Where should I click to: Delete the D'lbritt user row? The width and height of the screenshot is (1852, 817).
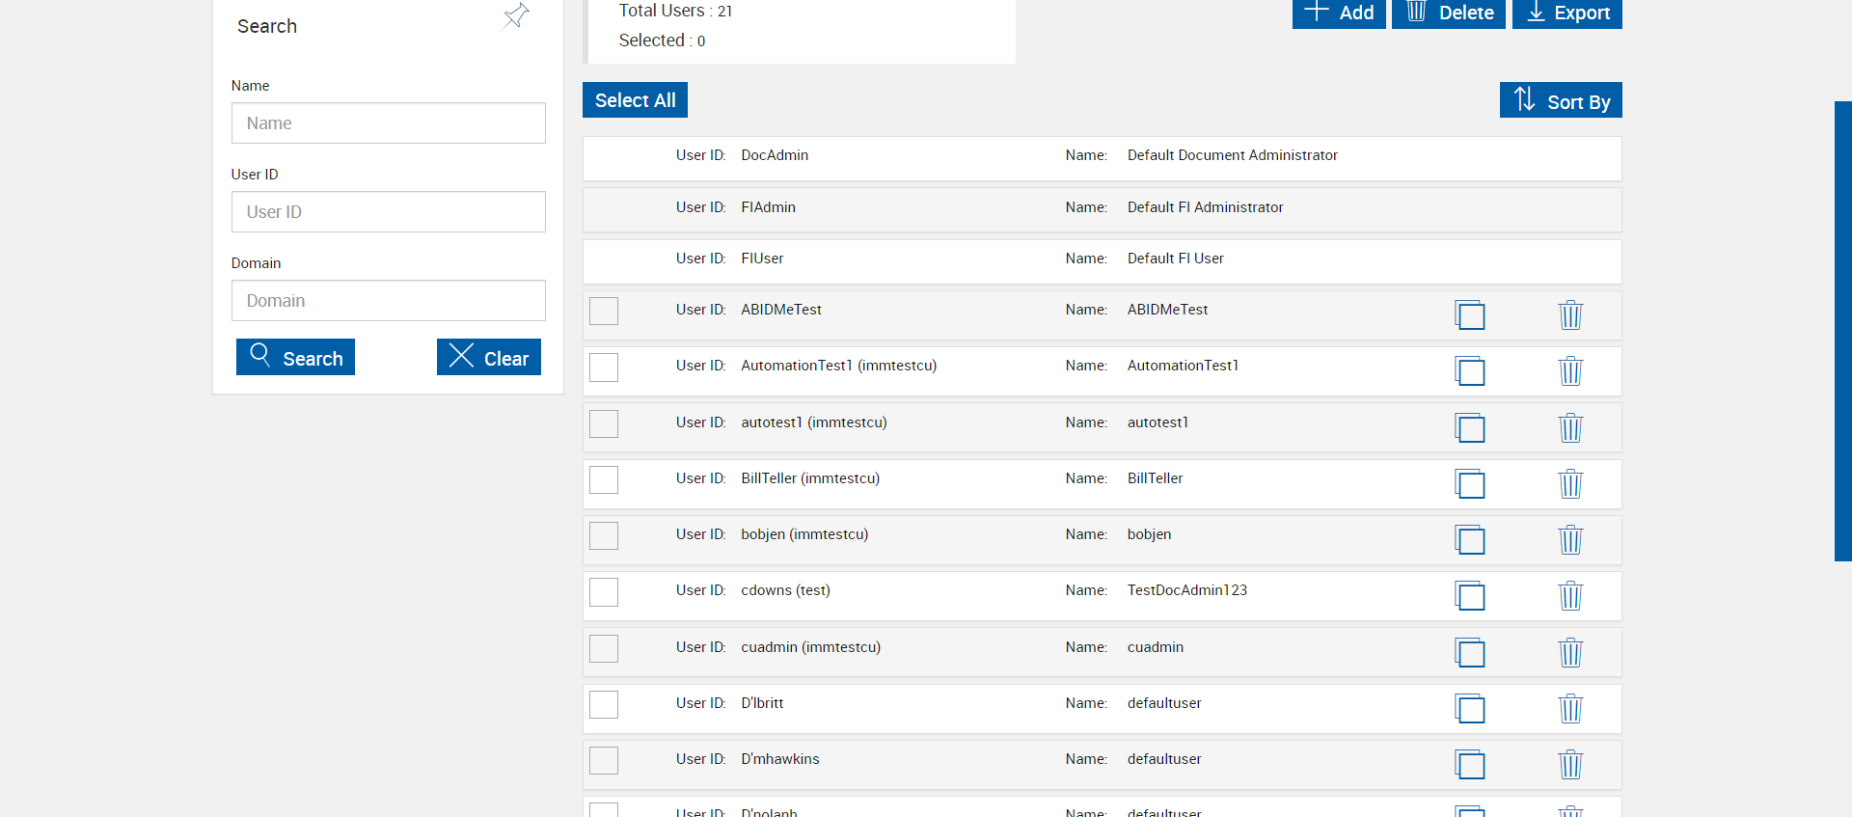[1570, 708]
